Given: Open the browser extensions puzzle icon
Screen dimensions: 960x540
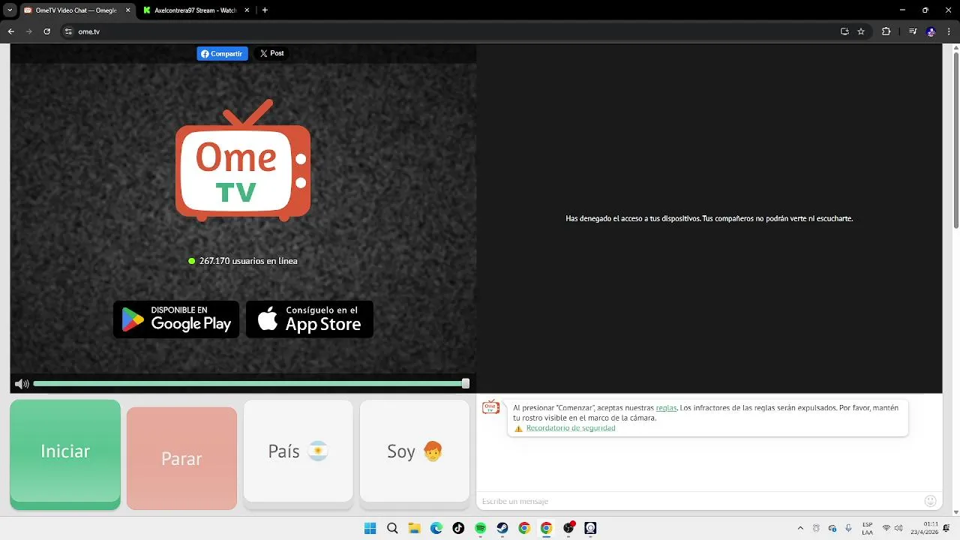Looking at the screenshot, I should [886, 31].
